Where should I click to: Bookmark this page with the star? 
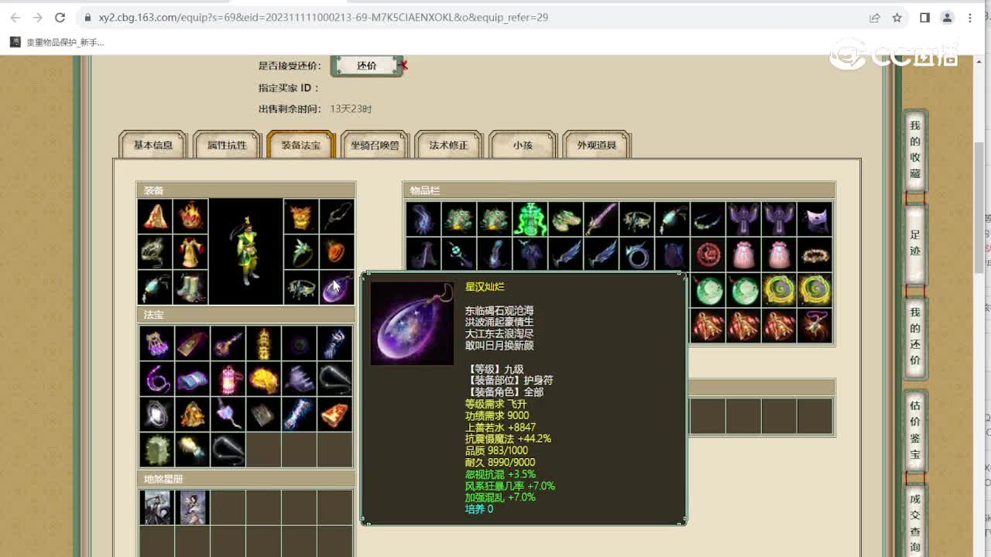[897, 17]
